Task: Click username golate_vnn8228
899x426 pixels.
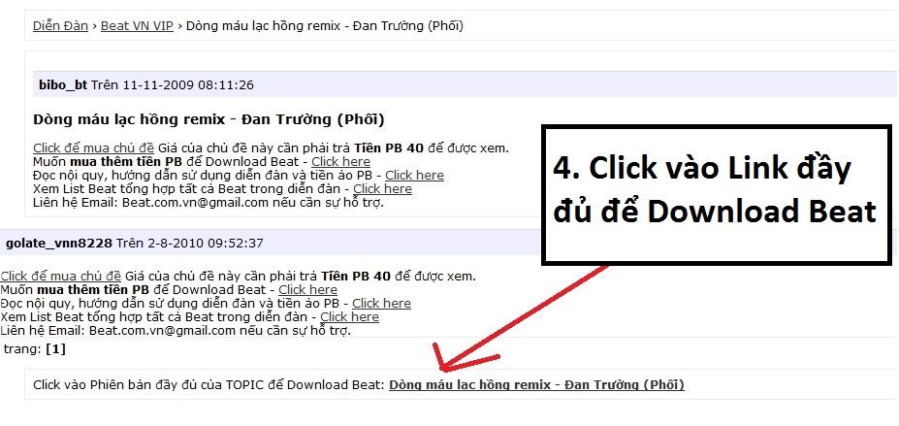Action: point(59,244)
